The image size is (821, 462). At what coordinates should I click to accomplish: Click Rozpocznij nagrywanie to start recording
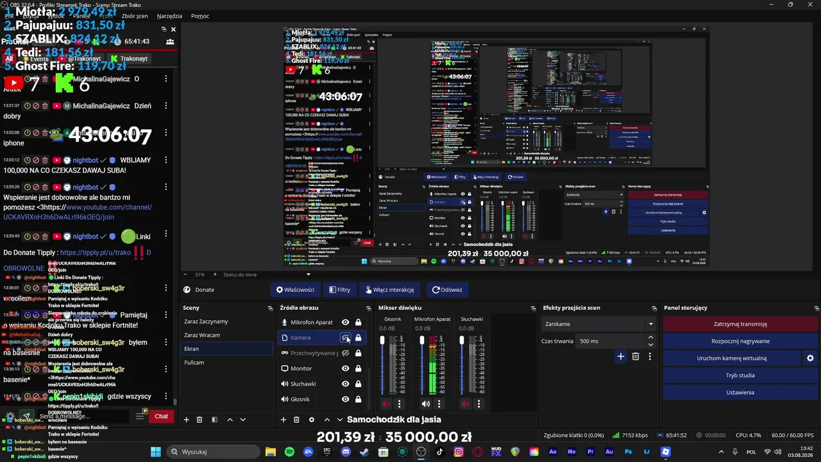[x=740, y=341]
